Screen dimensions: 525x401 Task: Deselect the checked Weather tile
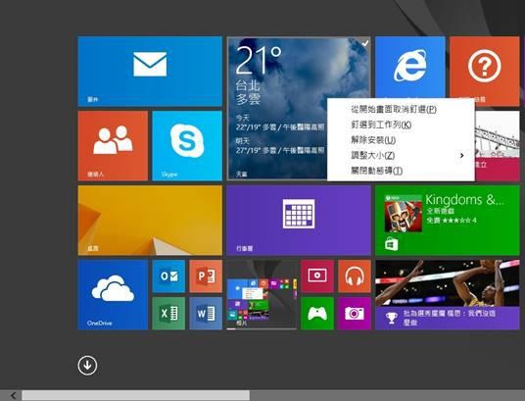point(276,108)
